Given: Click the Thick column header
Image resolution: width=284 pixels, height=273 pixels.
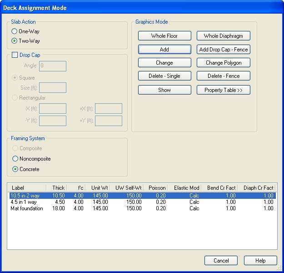Looking at the screenshot, I should [x=57, y=188].
